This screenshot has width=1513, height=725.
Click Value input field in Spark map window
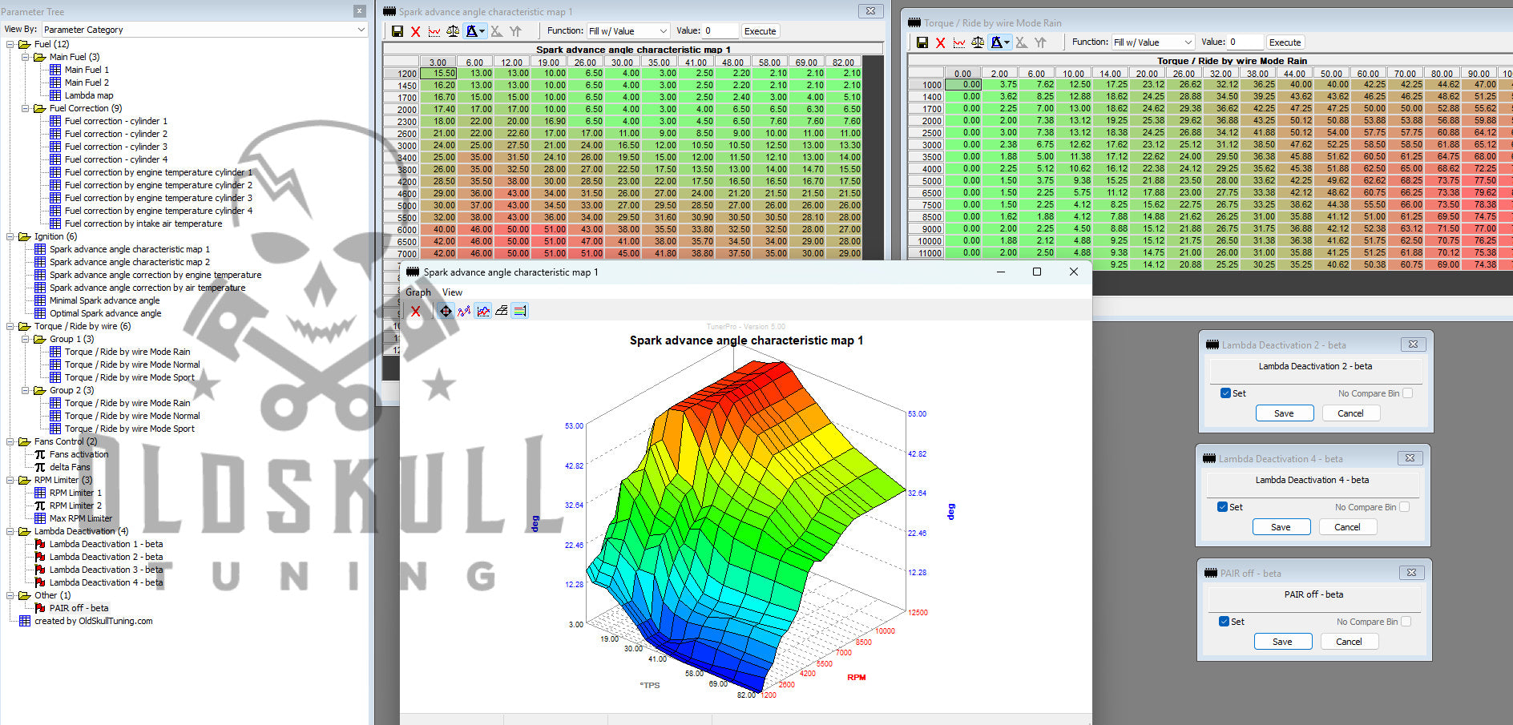tap(720, 31)
